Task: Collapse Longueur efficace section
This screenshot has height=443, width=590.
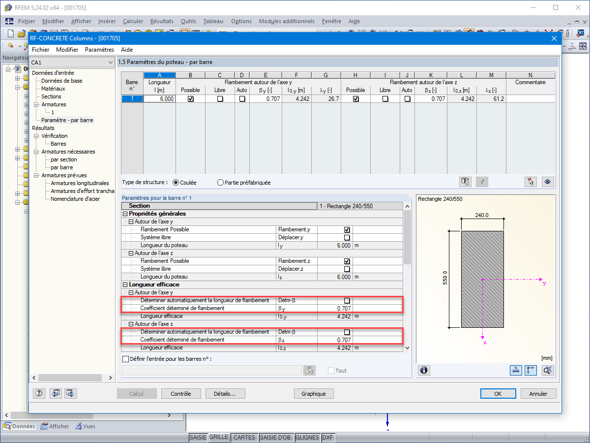Action: 124,285
